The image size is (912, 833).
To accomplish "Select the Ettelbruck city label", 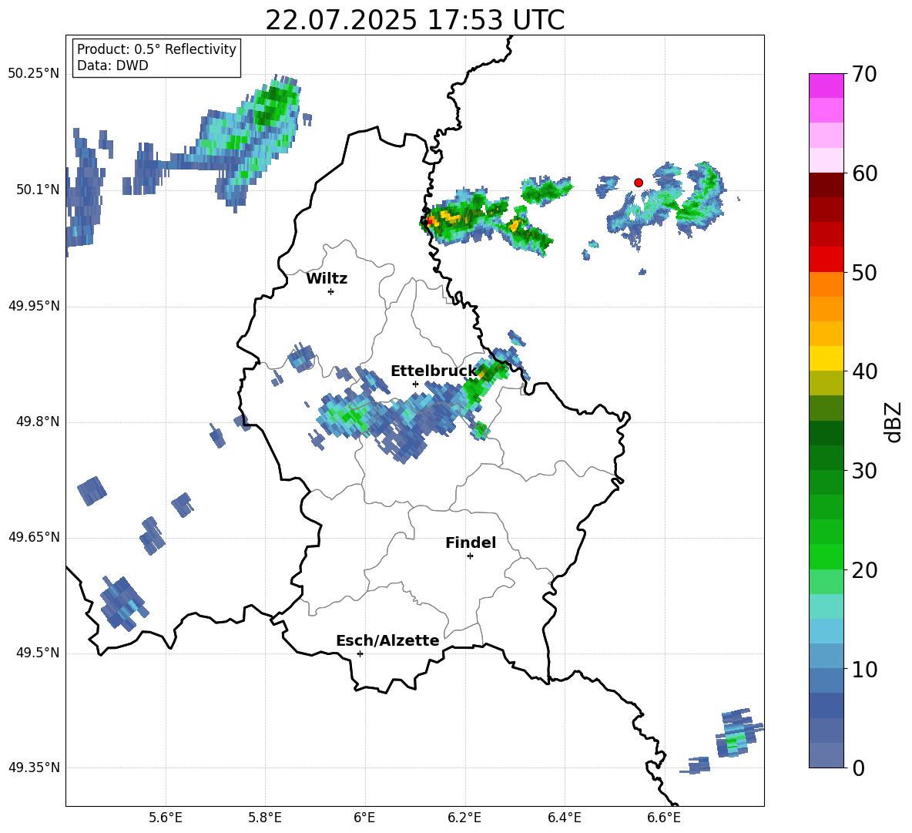I will pos(434,371).
